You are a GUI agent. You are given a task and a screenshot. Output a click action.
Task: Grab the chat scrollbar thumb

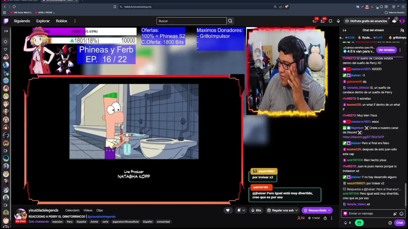tap(406, 195)
